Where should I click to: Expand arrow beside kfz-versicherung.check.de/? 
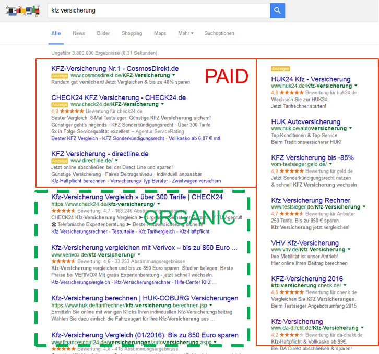click(x=345, y=285)
